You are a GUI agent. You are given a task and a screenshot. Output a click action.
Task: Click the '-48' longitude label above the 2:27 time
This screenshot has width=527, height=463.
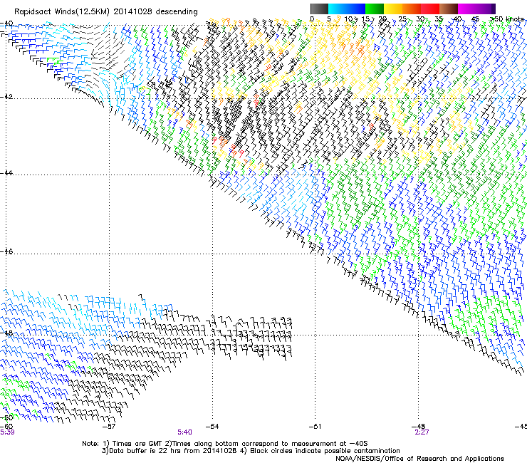click(x=418, y=427)
